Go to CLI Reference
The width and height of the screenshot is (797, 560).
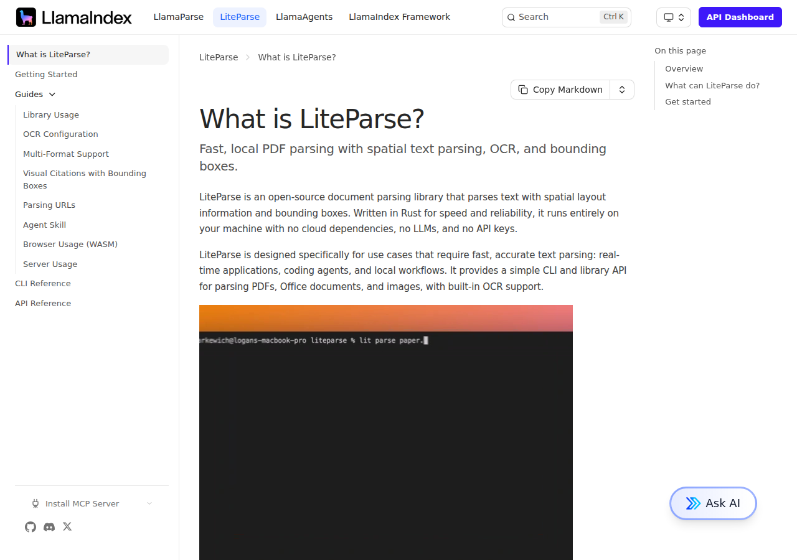coord(43,284)
